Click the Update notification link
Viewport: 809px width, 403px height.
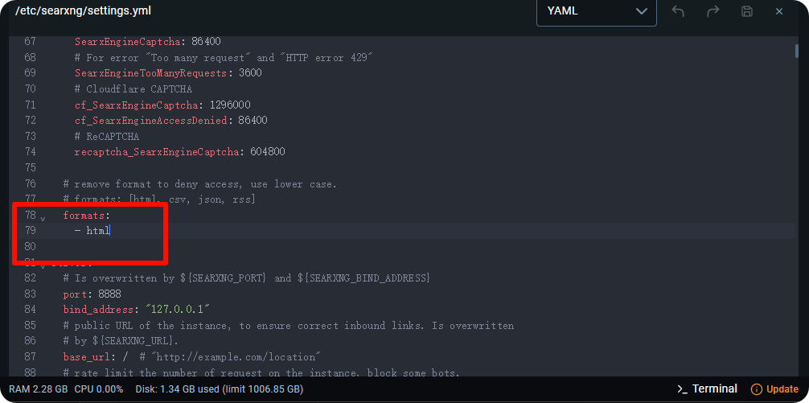(x=774, y=389)
